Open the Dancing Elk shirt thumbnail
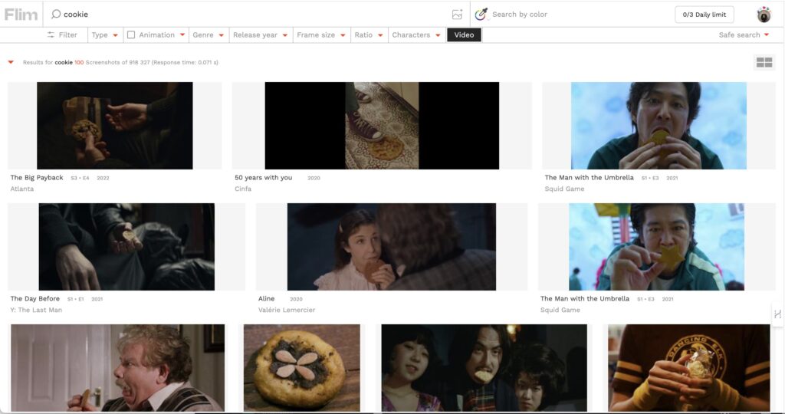This screenshot has width=785, height=414. click(689, 368)
